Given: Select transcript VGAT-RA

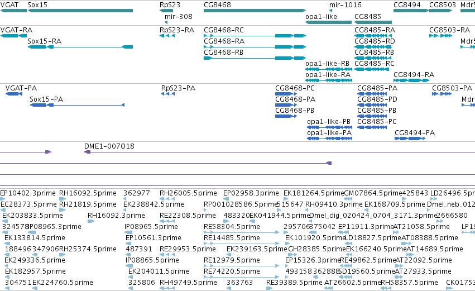Looking at the screenshot, I should pos(16,30).
